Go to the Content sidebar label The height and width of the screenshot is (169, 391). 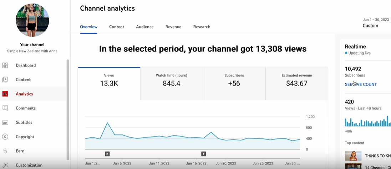(x=23, y=80)
